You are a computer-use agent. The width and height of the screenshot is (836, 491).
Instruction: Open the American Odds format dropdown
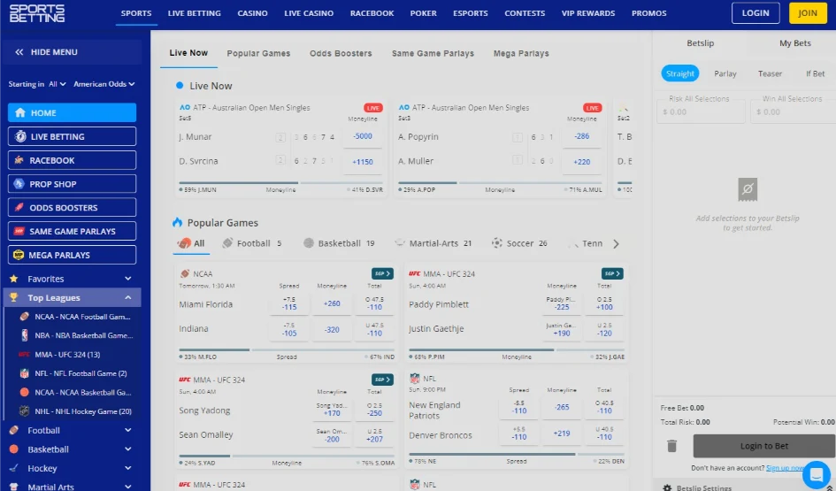(104, 84)
